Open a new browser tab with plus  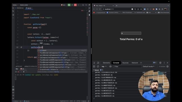[x=117, y=6]
